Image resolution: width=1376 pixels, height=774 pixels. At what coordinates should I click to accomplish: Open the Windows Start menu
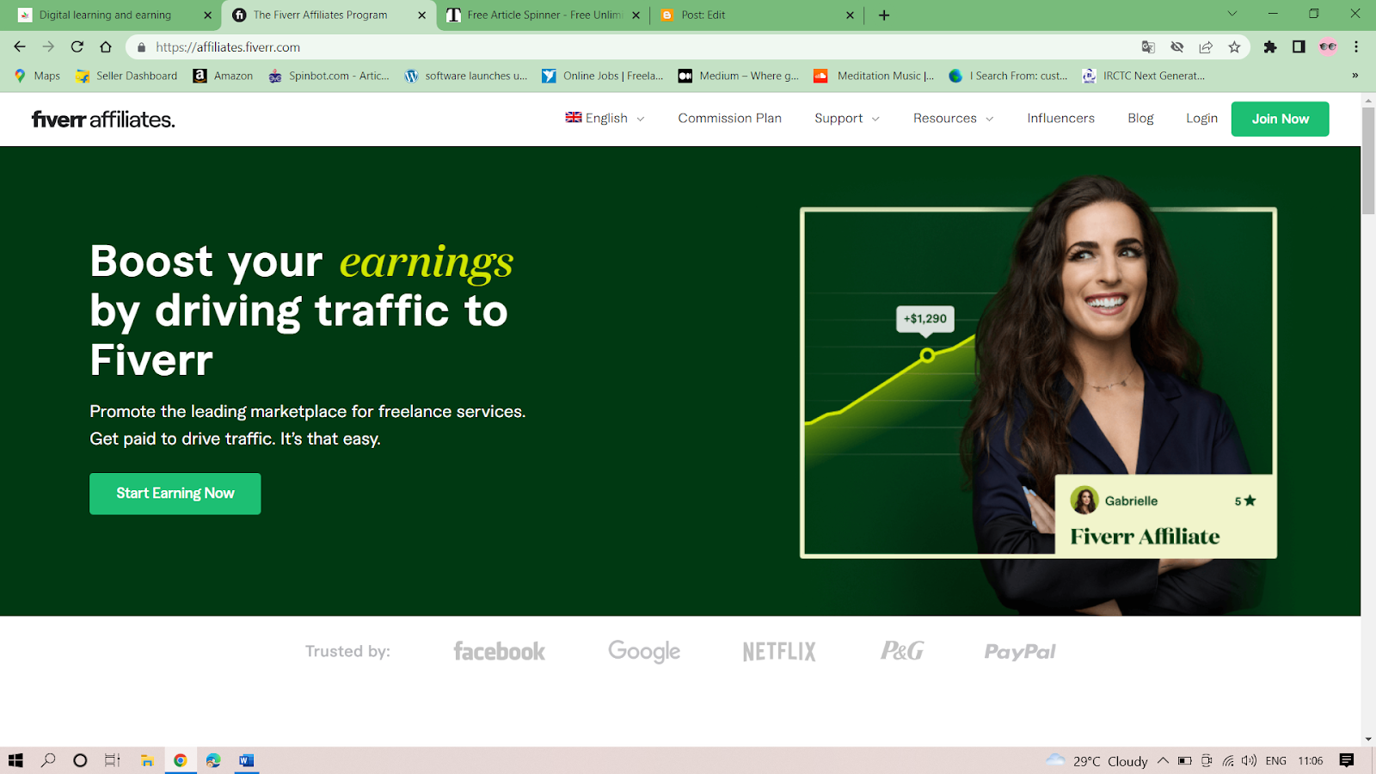[x=15, y=760]
